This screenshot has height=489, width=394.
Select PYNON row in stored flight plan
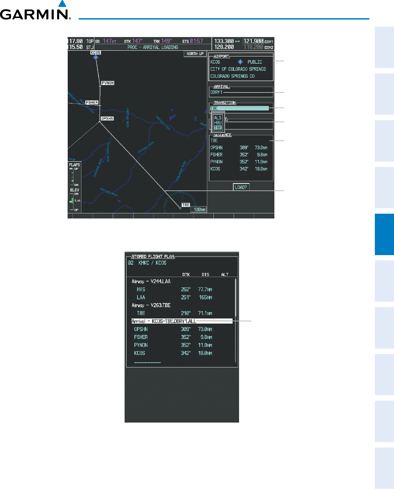(x=173, y=345)
